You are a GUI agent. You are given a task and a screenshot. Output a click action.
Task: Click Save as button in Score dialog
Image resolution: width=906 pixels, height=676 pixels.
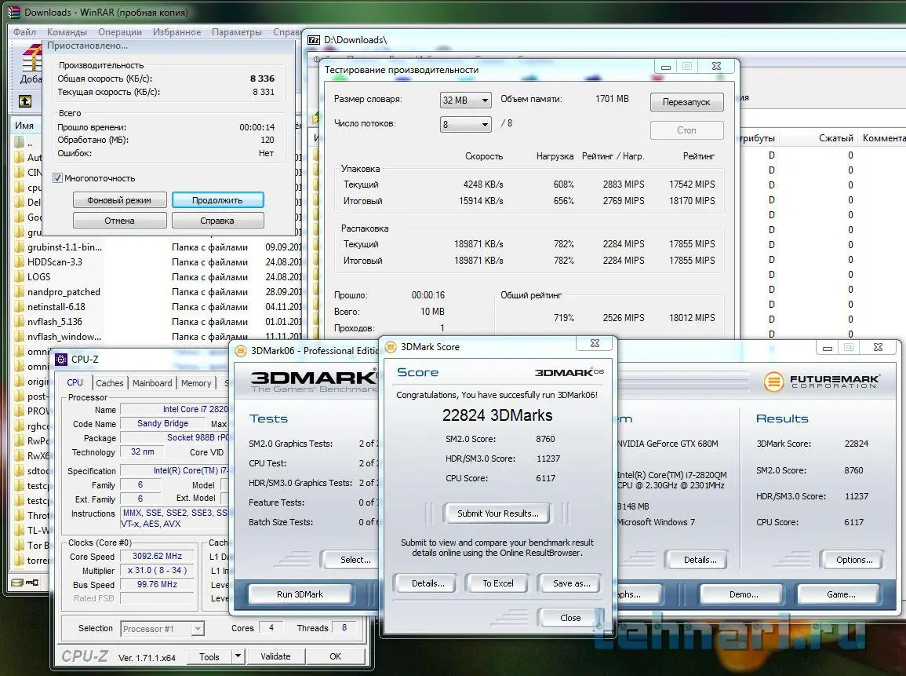tap(571, 583)
